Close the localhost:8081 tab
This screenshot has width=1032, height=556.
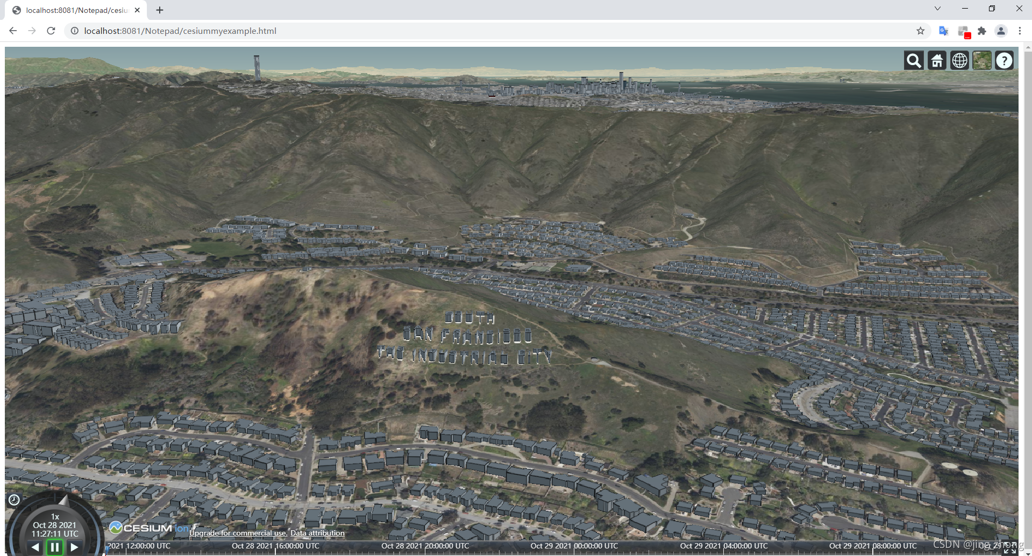point(137,10)
